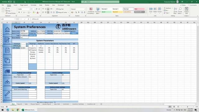The width and height of the screenshot is (199, 112).
Task: Click the Offline ID refresh icon
Action: 27,46
